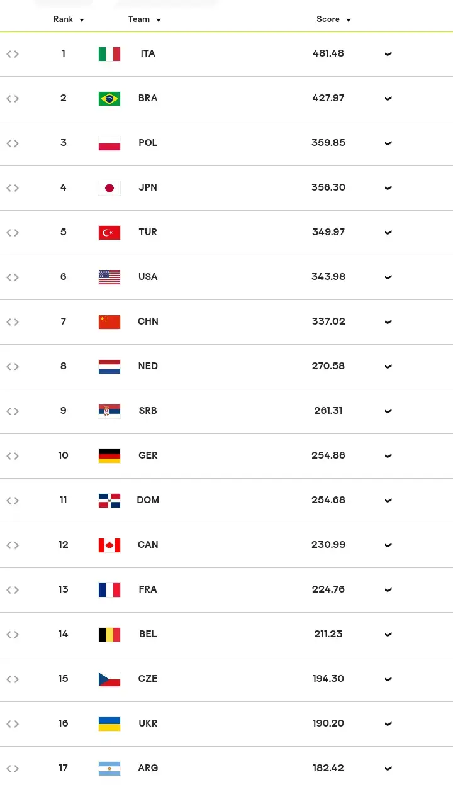The width and height of the screenshot is (453, 785).
Task: Sort table by Score column
Action: tap(333, 19)
